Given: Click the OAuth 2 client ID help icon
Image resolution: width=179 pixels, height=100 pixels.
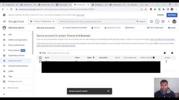Looking at the screenshot, I should tap(154, 57).
